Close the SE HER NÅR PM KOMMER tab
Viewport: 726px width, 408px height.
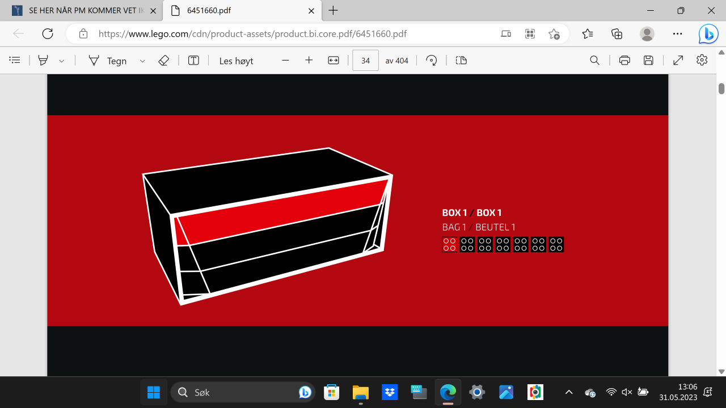click(153, 11)
